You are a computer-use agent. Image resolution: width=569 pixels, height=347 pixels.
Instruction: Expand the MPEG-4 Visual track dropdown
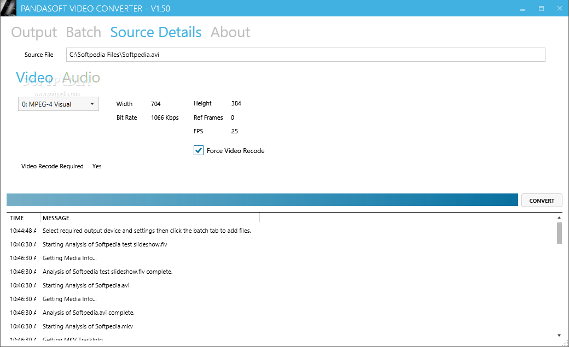[59, 104]
